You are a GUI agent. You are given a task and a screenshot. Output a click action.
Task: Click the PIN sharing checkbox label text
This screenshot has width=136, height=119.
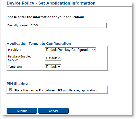point(56,90)
